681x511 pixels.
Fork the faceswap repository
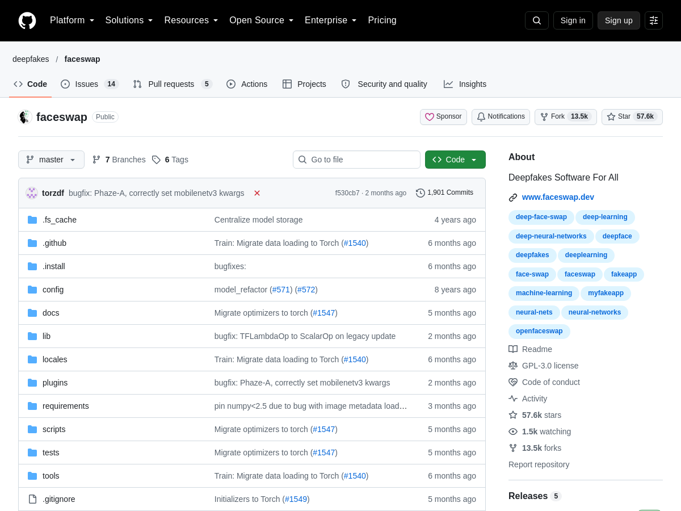point(566,117)
